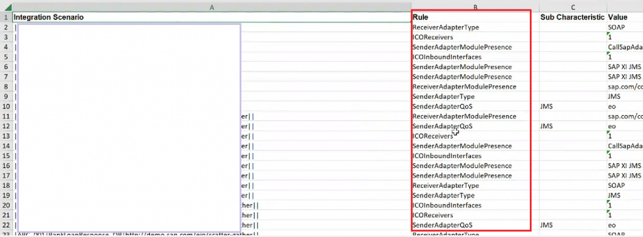Click 'SenderAdapterModulePresence' in row 7
Screen dimensions: 643x237
tap(462, 77)
